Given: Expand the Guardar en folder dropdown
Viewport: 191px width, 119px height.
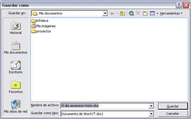Looking at the screenshot, I should (x=105, y=13).
